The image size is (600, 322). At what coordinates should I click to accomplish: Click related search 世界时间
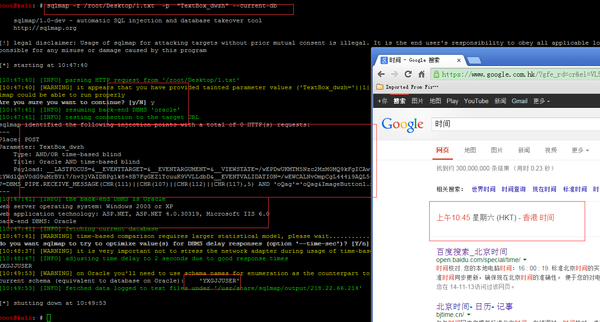click(484, 189)
